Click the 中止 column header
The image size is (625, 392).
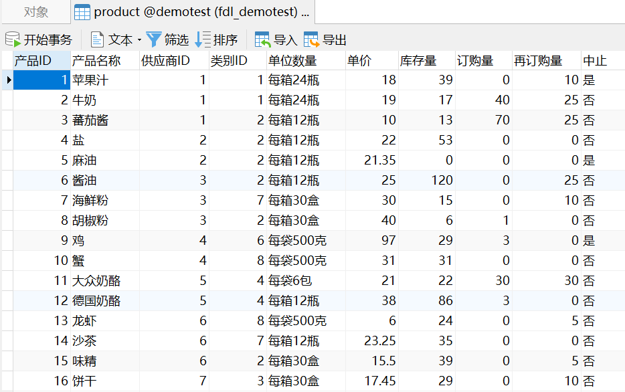pos(595,61)
